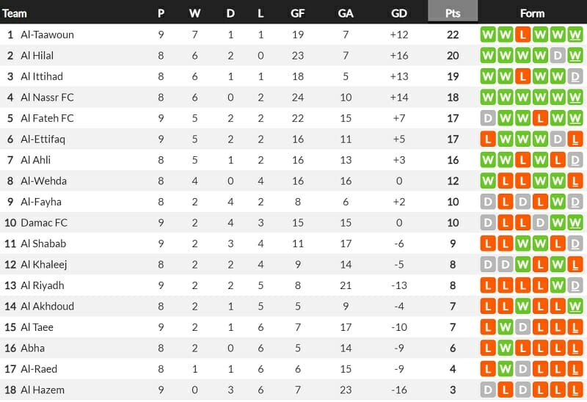
Task: Click Al Ahli's draw form badge
Action: click(x=576, y=160)
